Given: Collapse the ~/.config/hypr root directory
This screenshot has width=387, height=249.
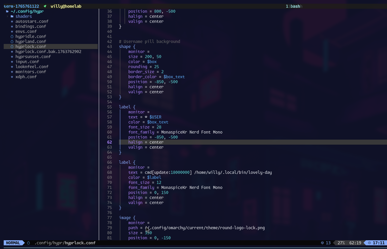Looking at the screenshot, I should click(27, 11).
